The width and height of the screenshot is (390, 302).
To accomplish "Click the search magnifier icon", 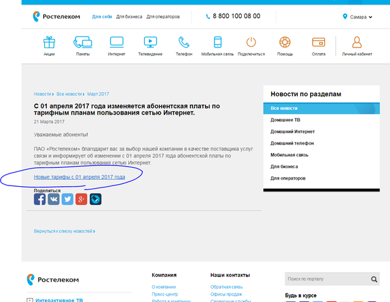I will coord(374,280).
